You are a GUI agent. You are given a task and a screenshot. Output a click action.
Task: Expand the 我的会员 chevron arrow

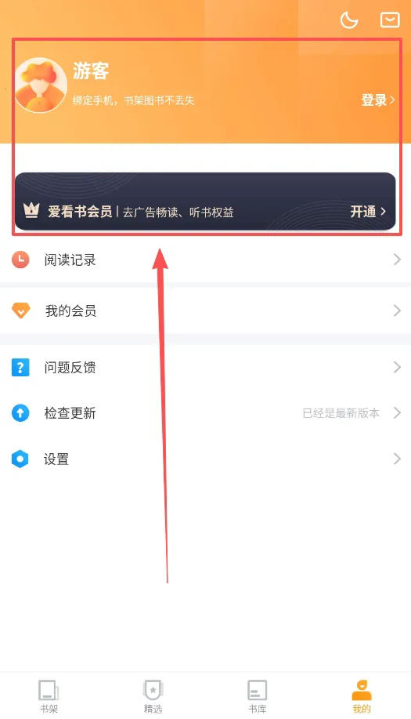point(397,310)
